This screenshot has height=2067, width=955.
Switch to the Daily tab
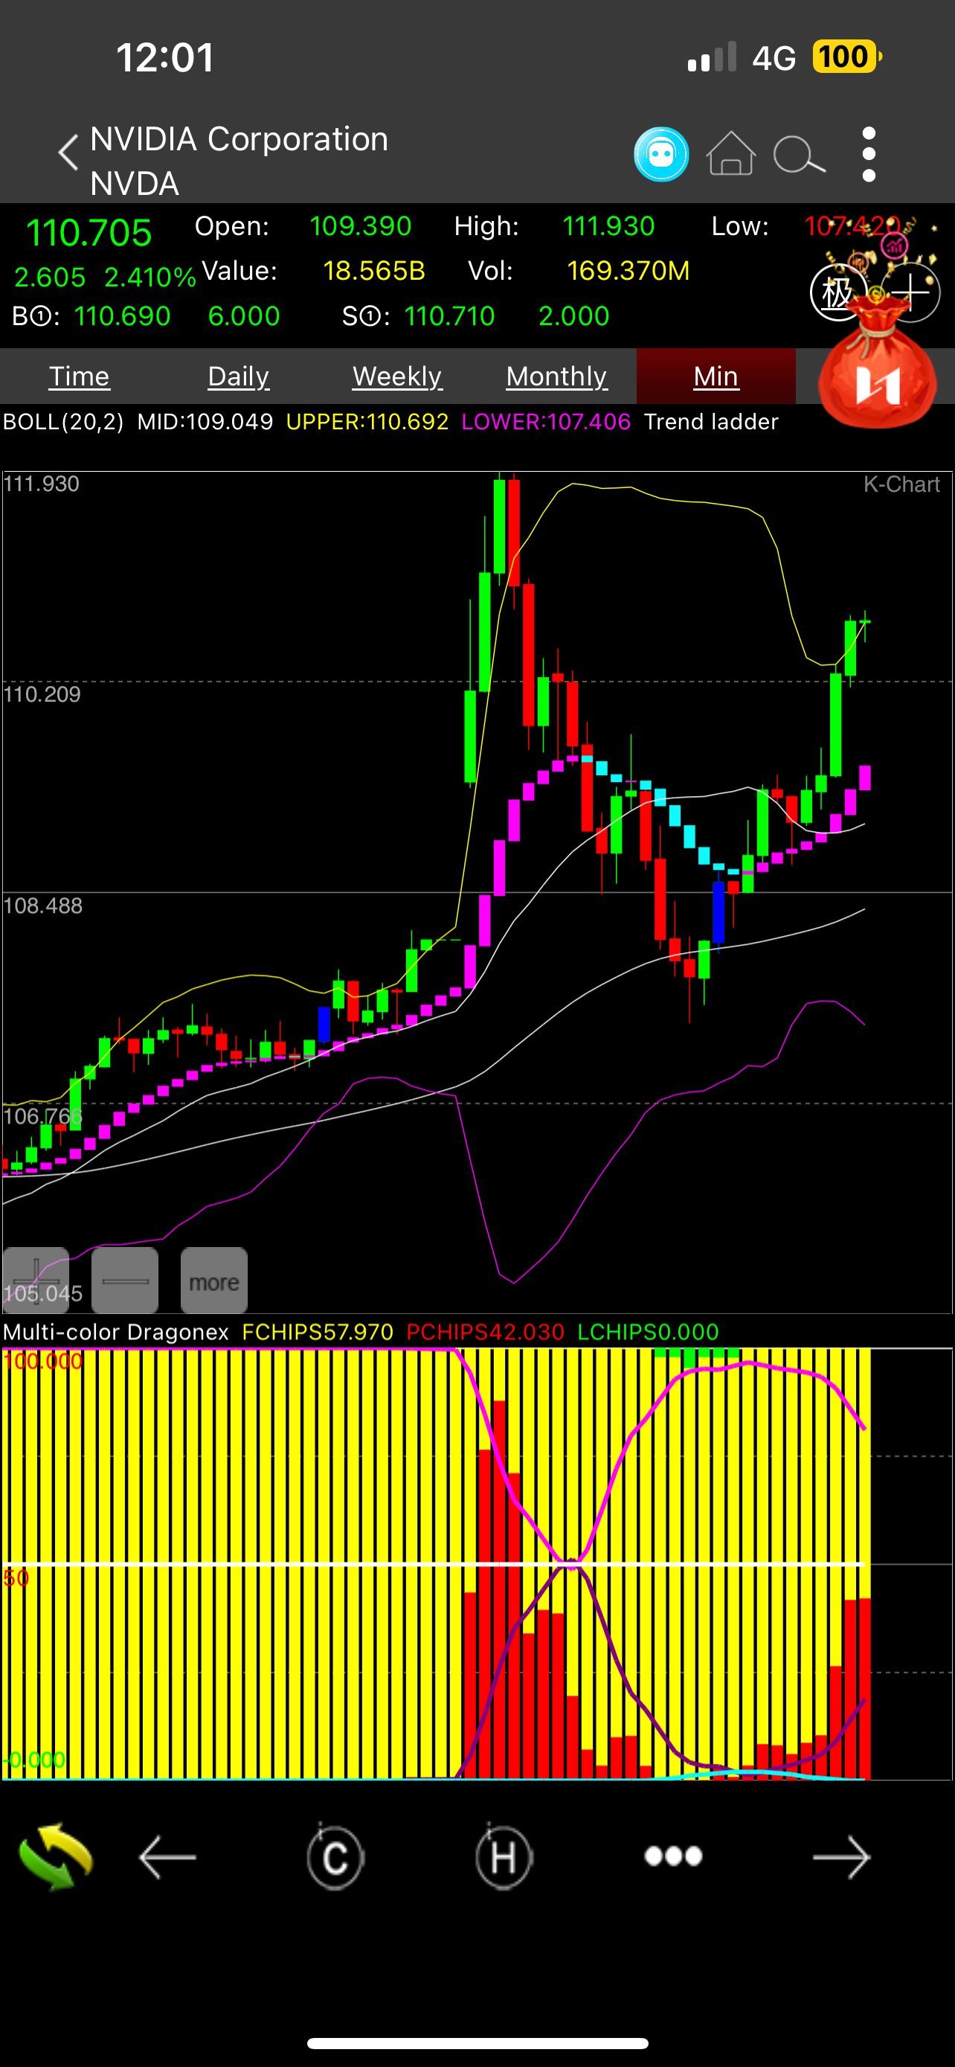(238, 376)
